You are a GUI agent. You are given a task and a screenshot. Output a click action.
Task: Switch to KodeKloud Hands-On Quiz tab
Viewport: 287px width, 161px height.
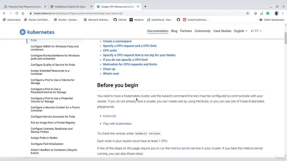[x=70, y=7]
